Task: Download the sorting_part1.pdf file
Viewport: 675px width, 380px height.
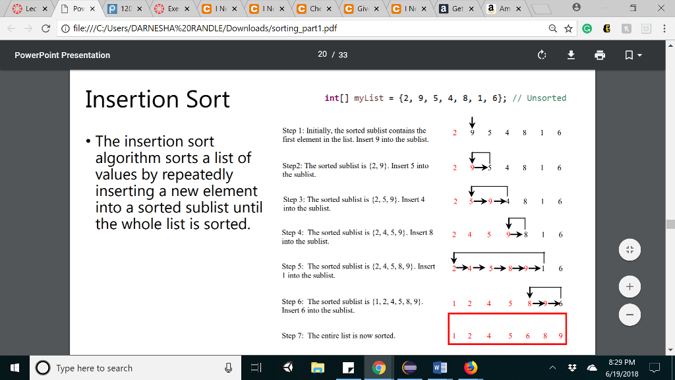Action: (x=571, y=55)
